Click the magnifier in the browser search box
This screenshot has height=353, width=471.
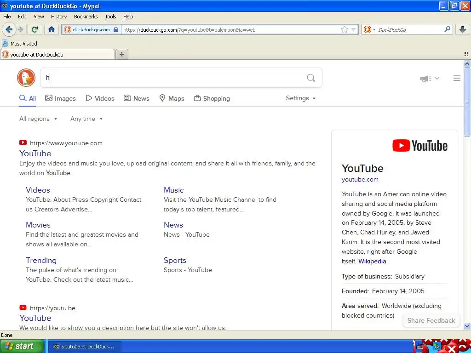point(447,29)
